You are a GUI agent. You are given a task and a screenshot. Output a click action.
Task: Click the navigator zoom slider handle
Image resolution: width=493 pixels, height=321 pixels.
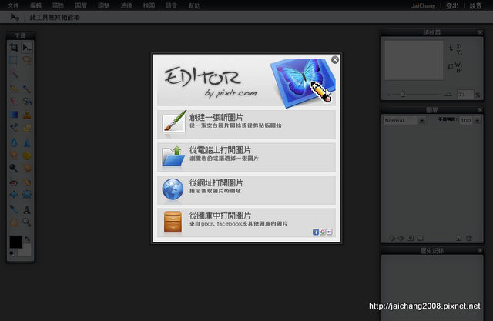click(402, 94)
